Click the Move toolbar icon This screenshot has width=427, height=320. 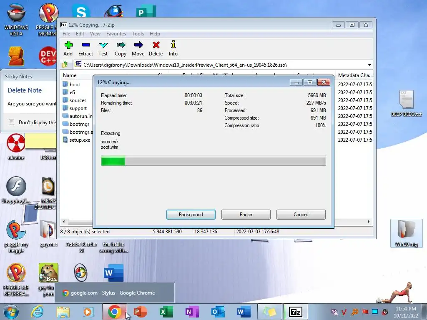[138, 48]
